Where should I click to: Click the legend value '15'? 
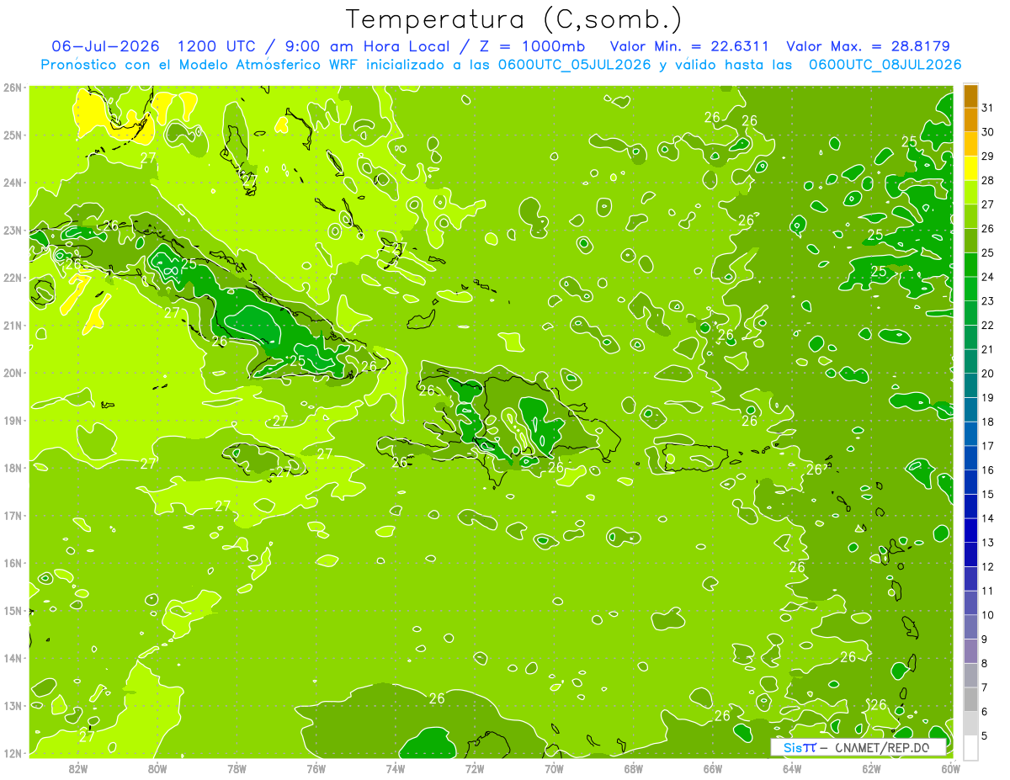pyautogui.click(x=988, y=495)
